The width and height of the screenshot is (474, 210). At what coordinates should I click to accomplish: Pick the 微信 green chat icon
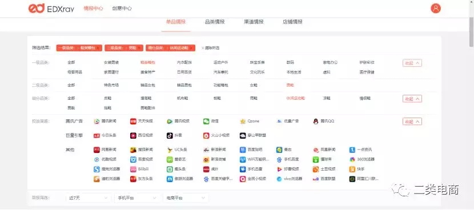pos(206,121)
